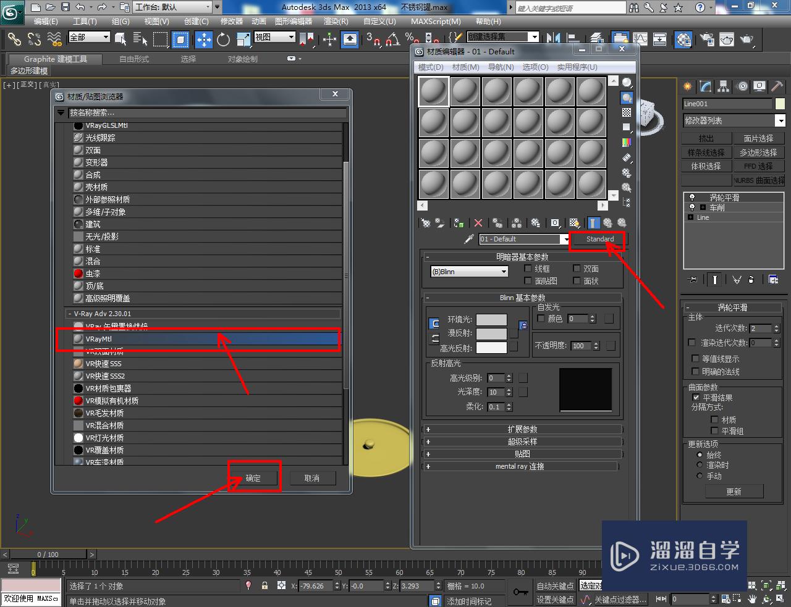
Task: Toggle selection lock padlock in status bar
Action: point(264,585)
